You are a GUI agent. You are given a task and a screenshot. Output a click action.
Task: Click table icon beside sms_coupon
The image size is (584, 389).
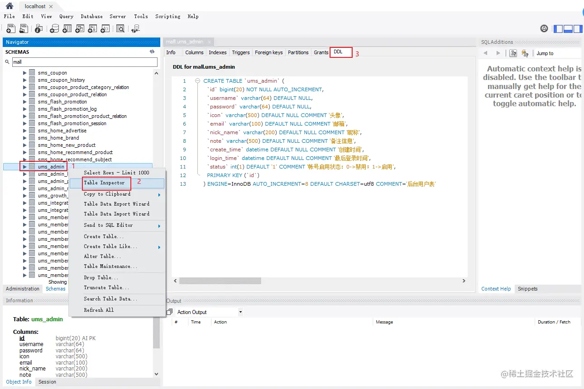(32, 73)
